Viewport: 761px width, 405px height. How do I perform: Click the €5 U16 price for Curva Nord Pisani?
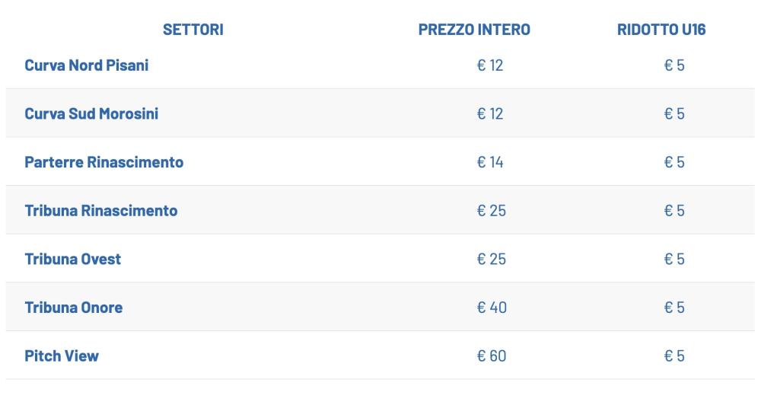tap(674, 65)
